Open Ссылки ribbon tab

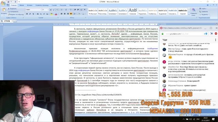[x=54, y=5]
